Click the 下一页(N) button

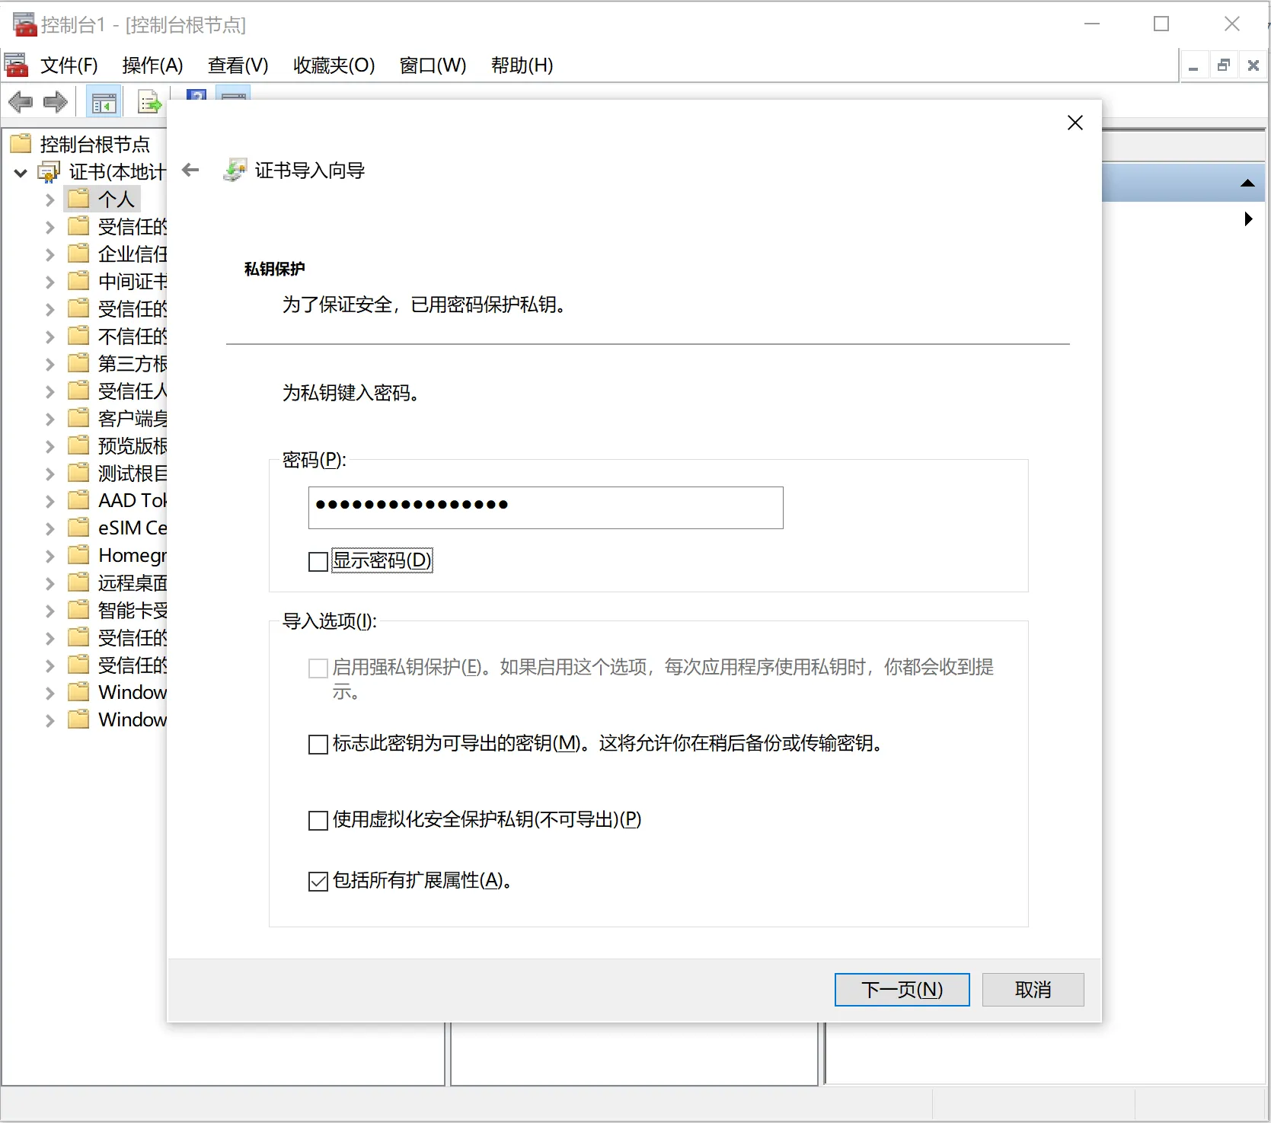(902, 990)
